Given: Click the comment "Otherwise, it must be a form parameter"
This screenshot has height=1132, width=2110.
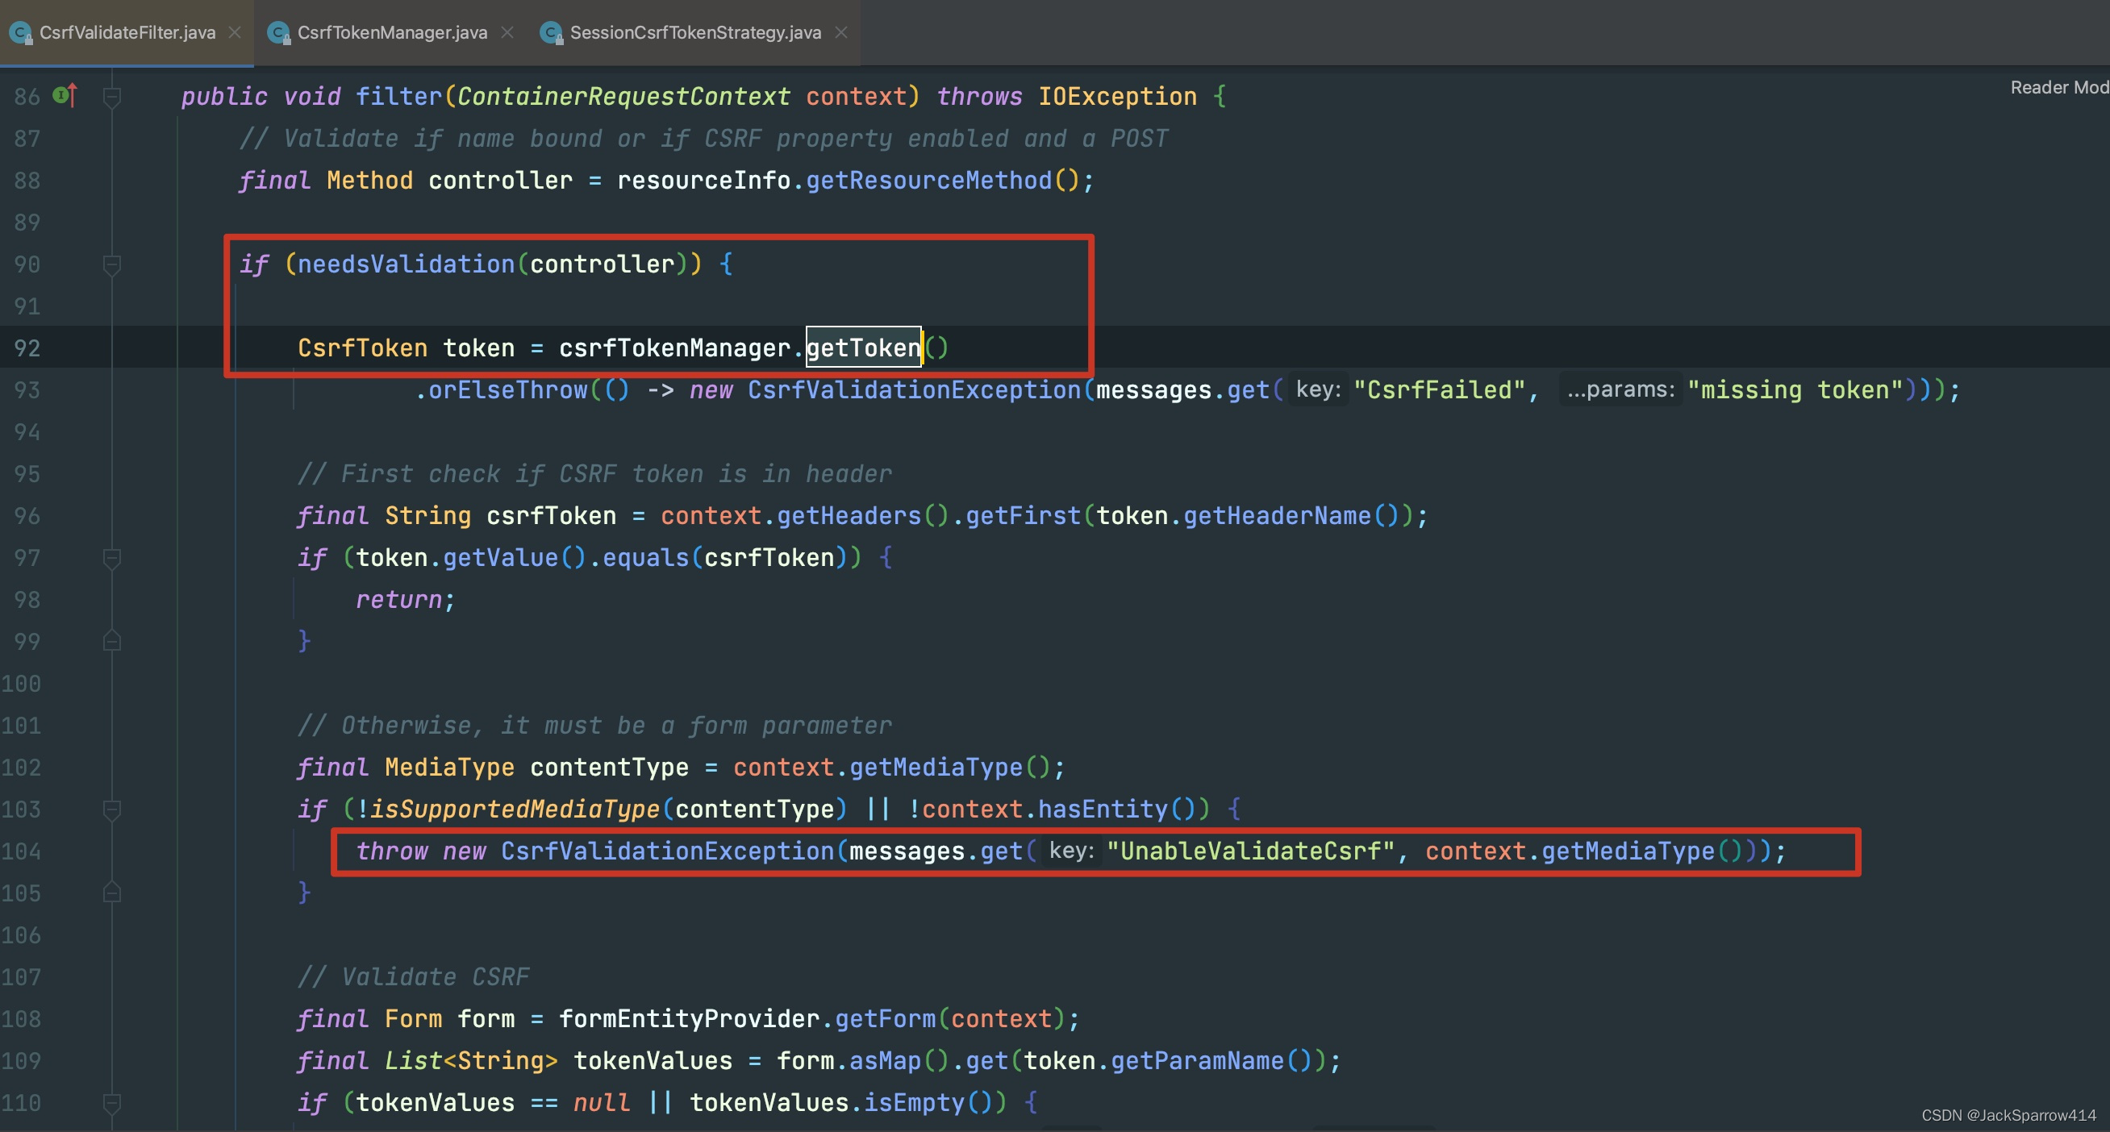Looking at the screenshot, I should pos(594,725).
